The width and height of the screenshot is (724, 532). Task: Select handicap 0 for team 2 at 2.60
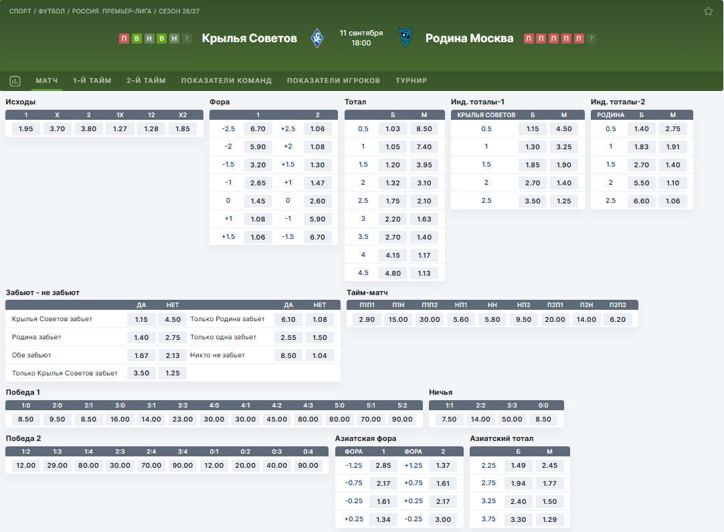click(x=318, y=201)
